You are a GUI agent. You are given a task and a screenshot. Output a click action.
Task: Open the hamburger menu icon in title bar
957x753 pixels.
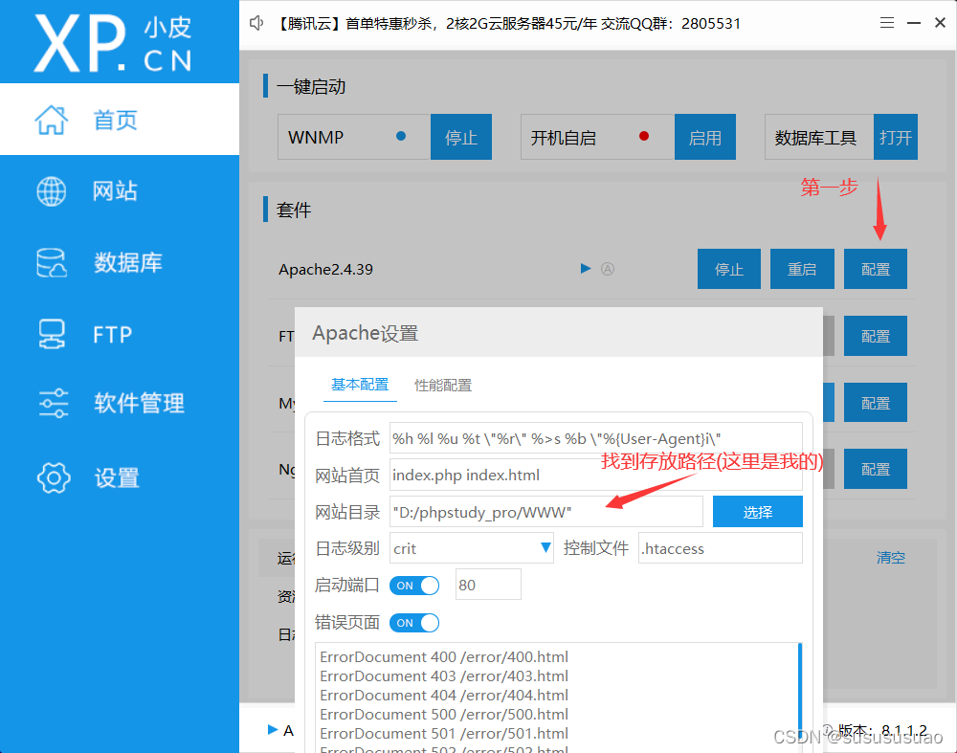887,23
